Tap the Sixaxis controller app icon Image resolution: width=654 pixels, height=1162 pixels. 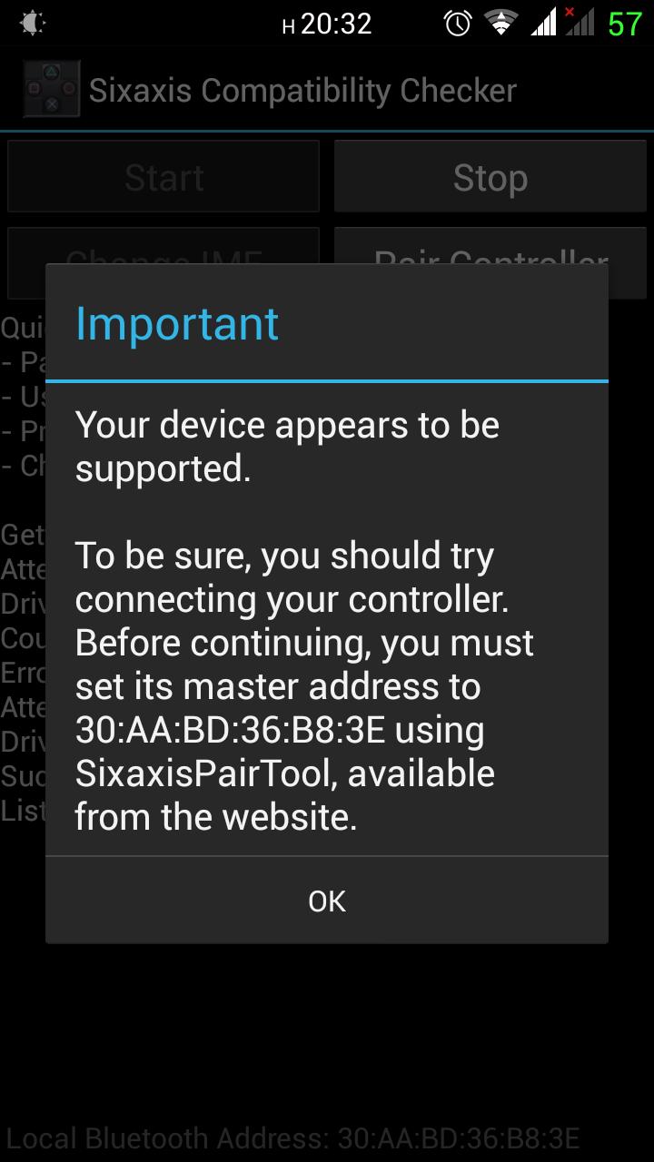click(52, 90)
